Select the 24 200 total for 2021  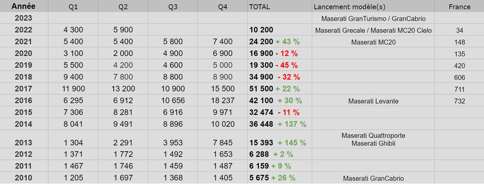point(261,42)
